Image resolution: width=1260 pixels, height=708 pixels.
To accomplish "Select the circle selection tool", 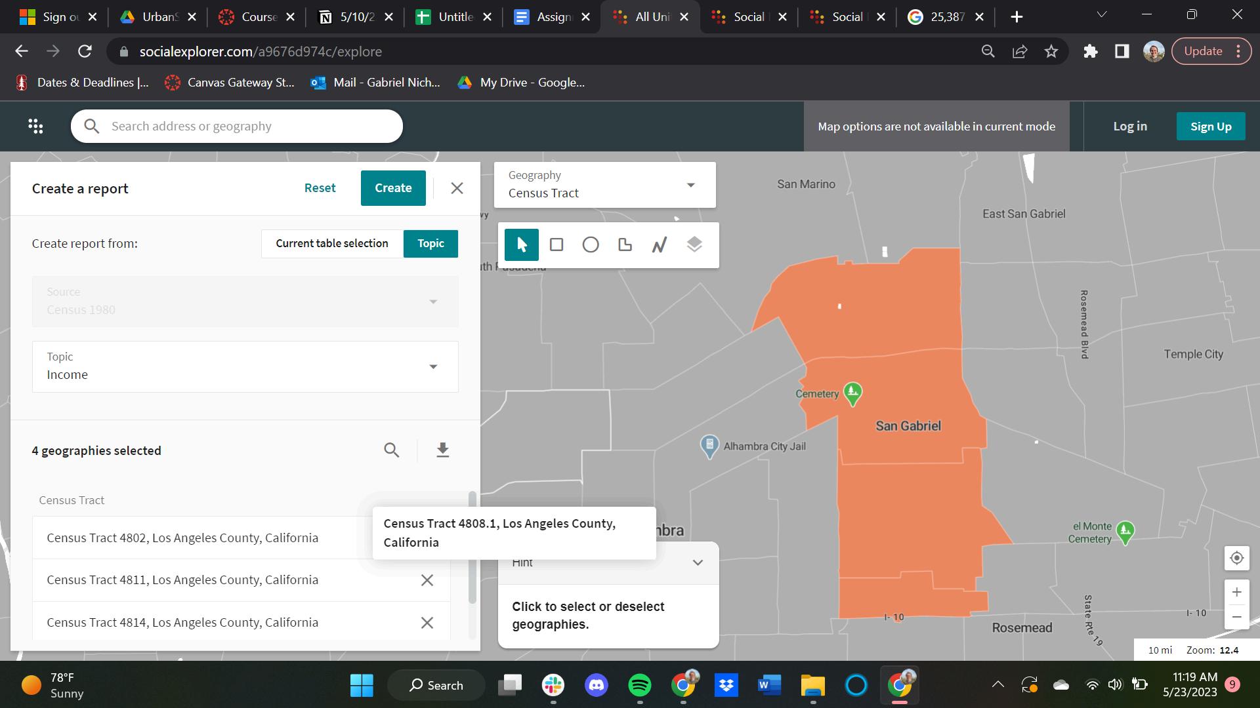I will pyautogui.click(x=591, y=245).
